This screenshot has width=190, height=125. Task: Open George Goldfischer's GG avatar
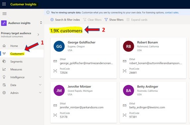(59, 46)
